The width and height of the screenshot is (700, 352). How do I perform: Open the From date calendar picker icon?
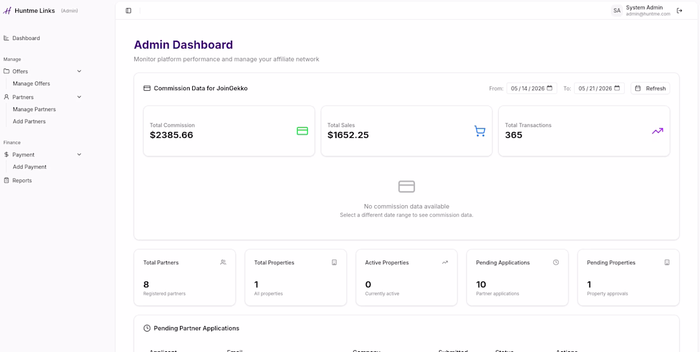pos(550,88)
